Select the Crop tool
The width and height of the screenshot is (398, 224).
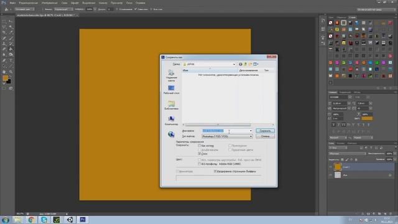click(4, 32)
